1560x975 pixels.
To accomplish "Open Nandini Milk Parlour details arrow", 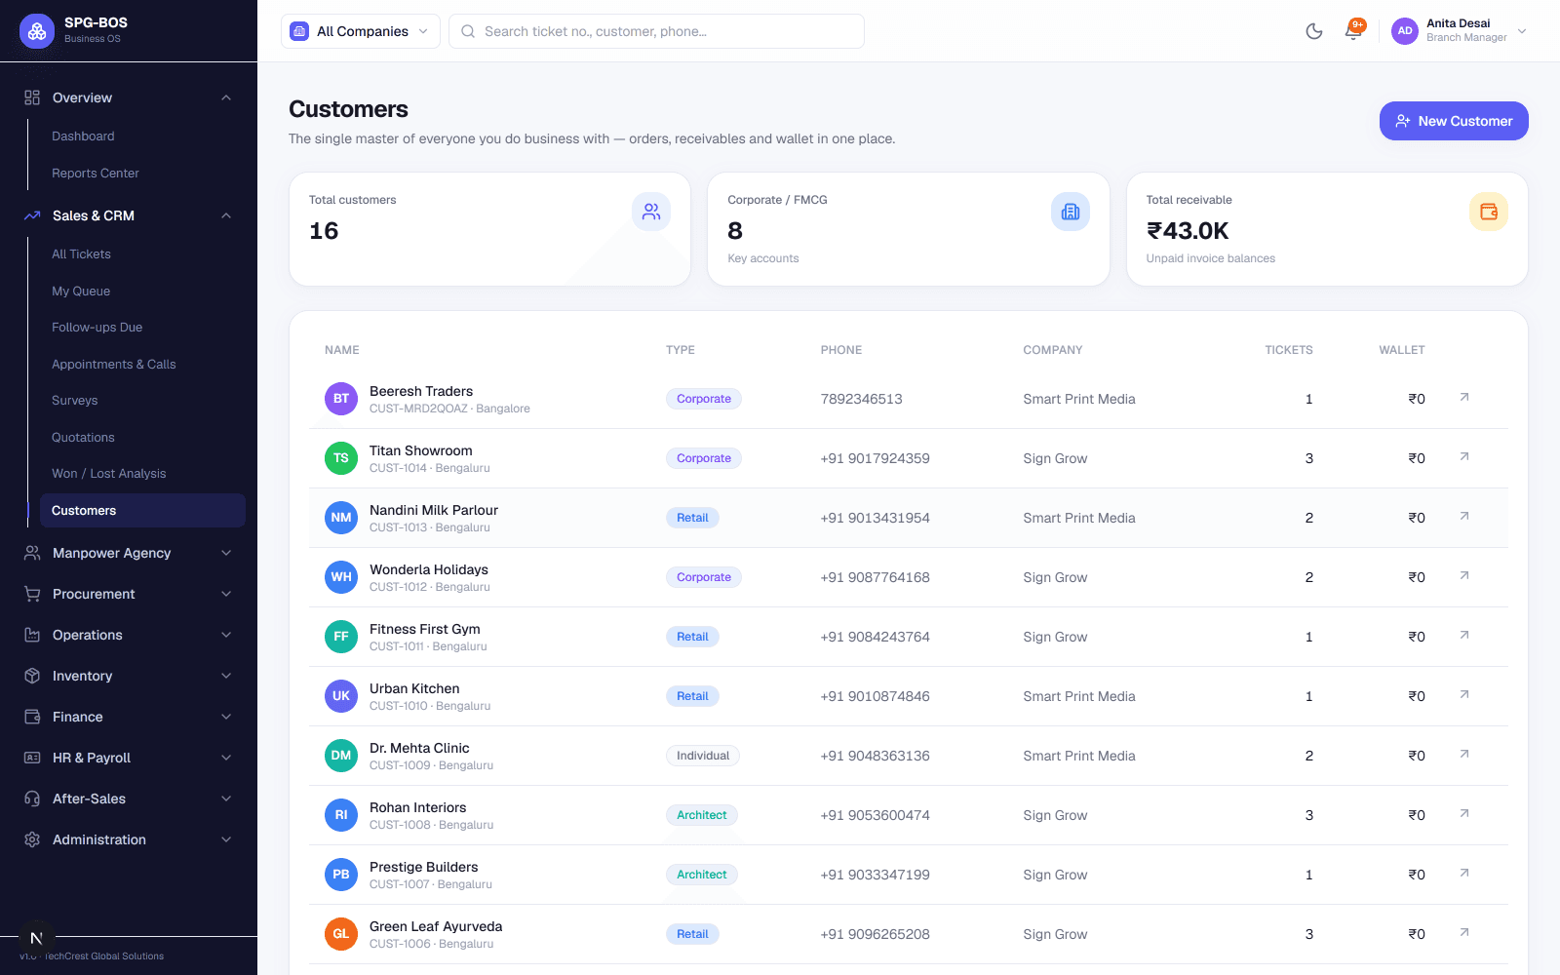I will point(1464,516).
